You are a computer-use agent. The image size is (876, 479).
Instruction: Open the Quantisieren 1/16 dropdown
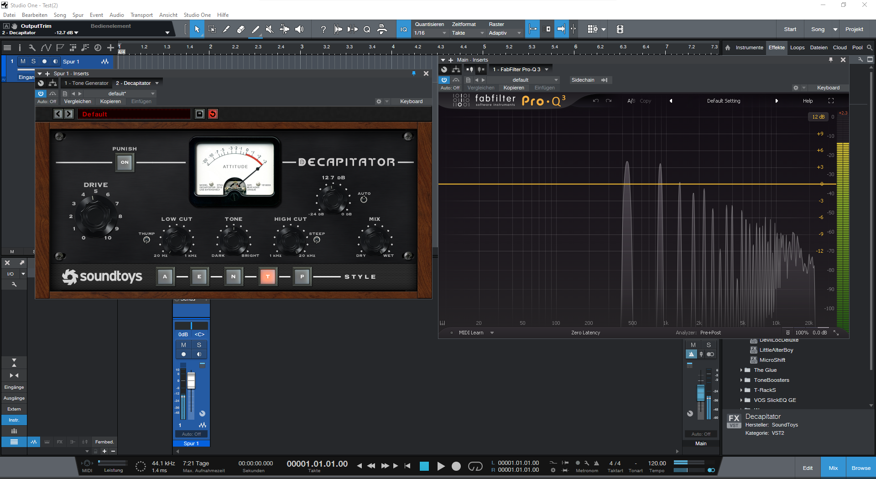coord(430,33)
